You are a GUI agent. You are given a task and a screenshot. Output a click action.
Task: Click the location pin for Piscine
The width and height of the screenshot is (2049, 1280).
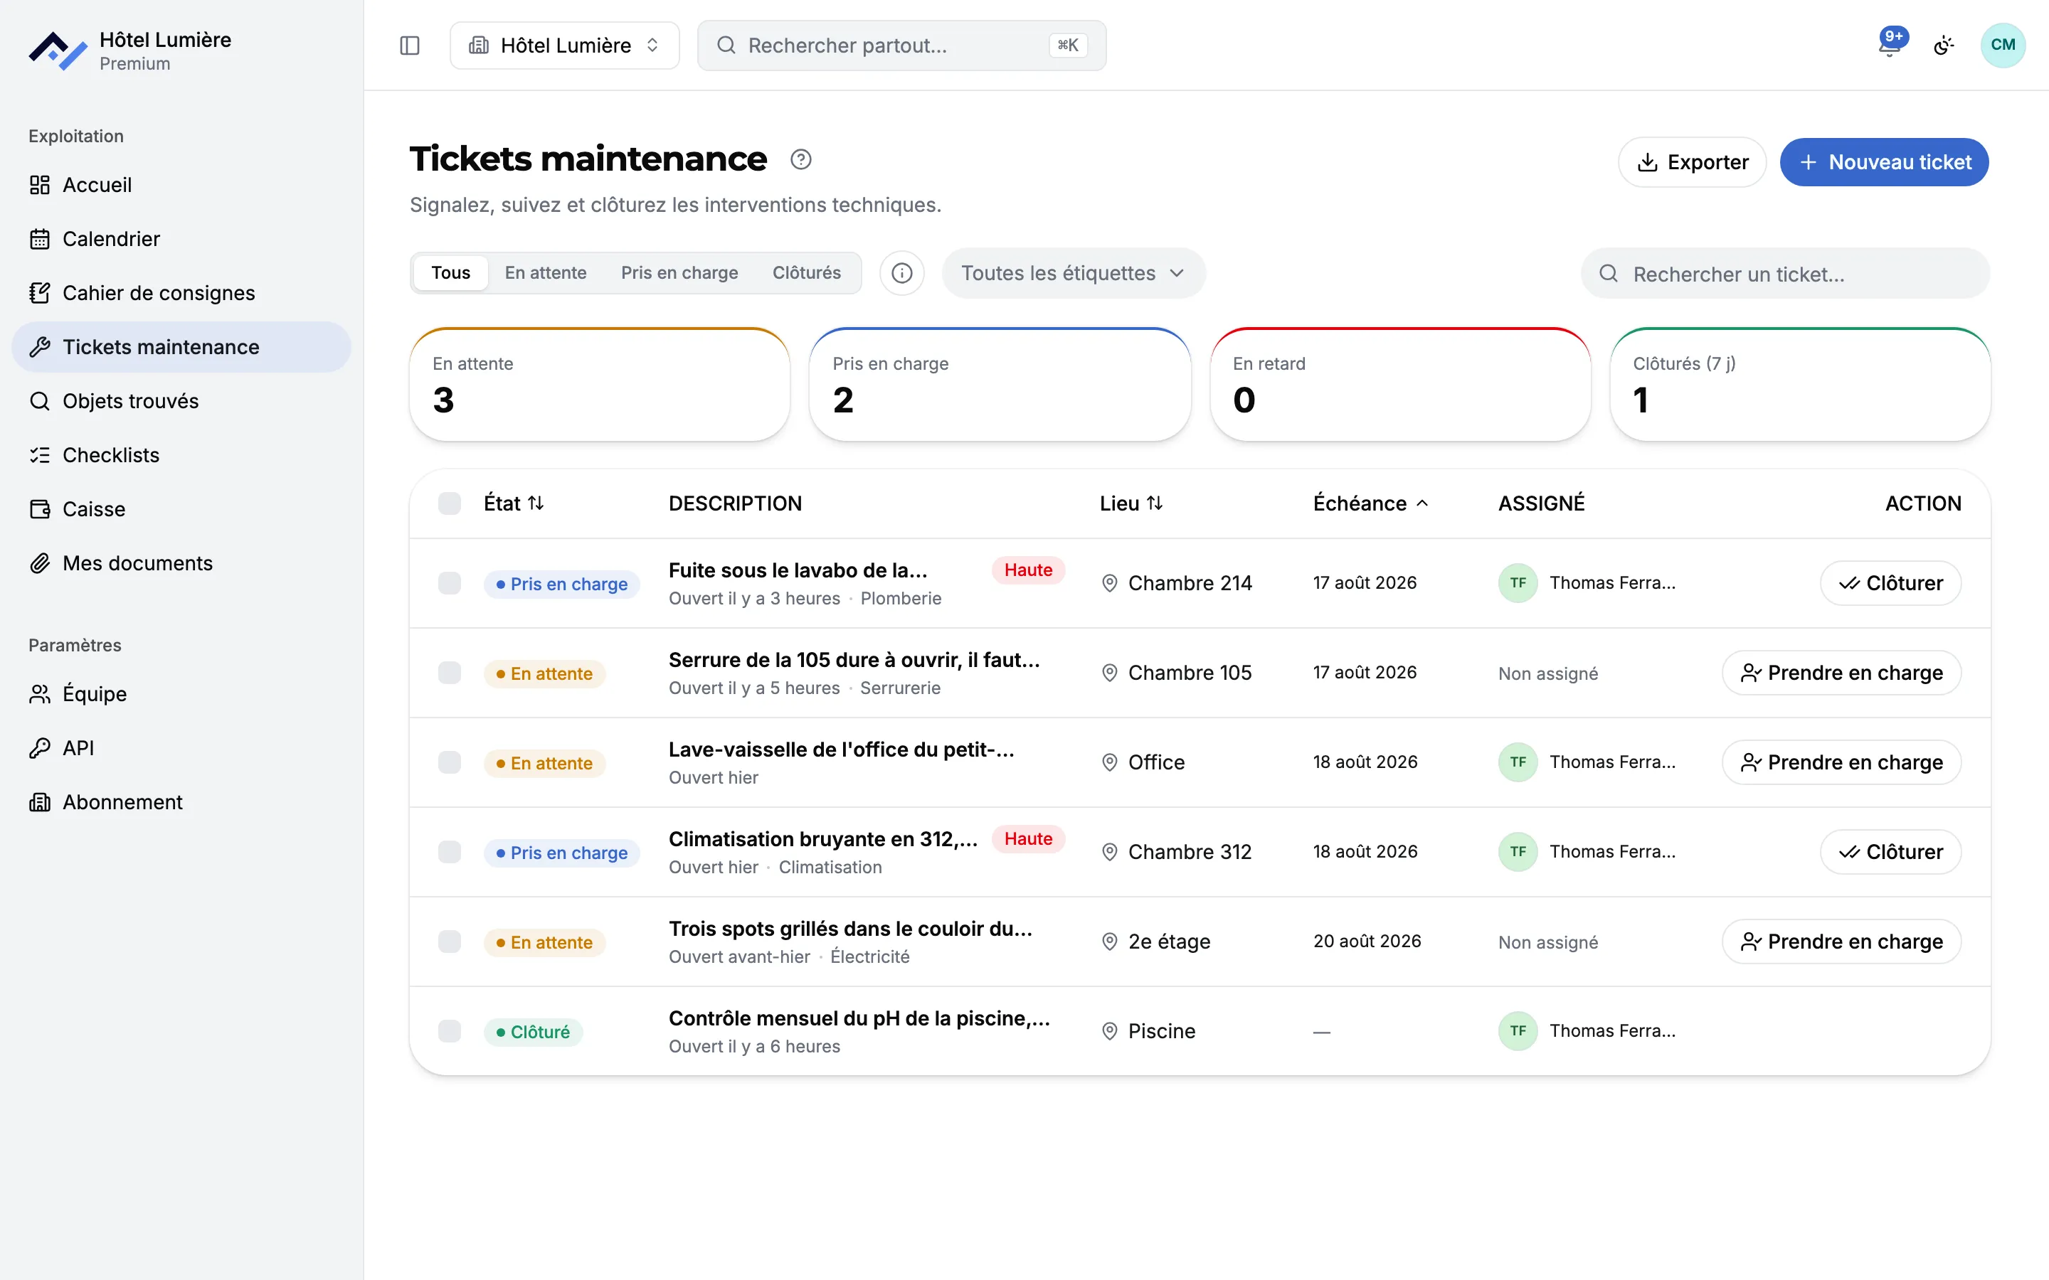(1109, 1031)
